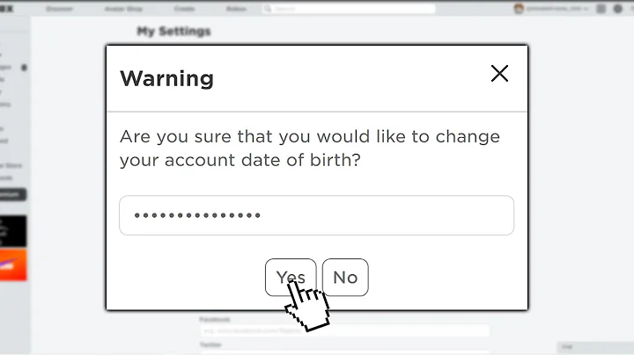Click the user avatar icon in the top bar

[519, 8]
